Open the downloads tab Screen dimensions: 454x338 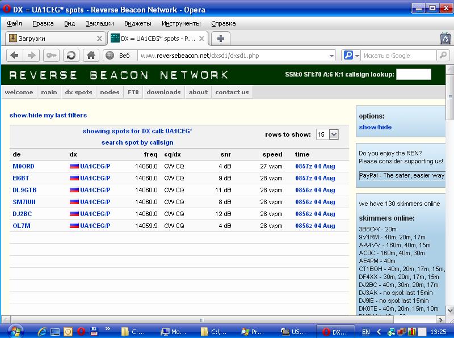(x=163, y=92)
